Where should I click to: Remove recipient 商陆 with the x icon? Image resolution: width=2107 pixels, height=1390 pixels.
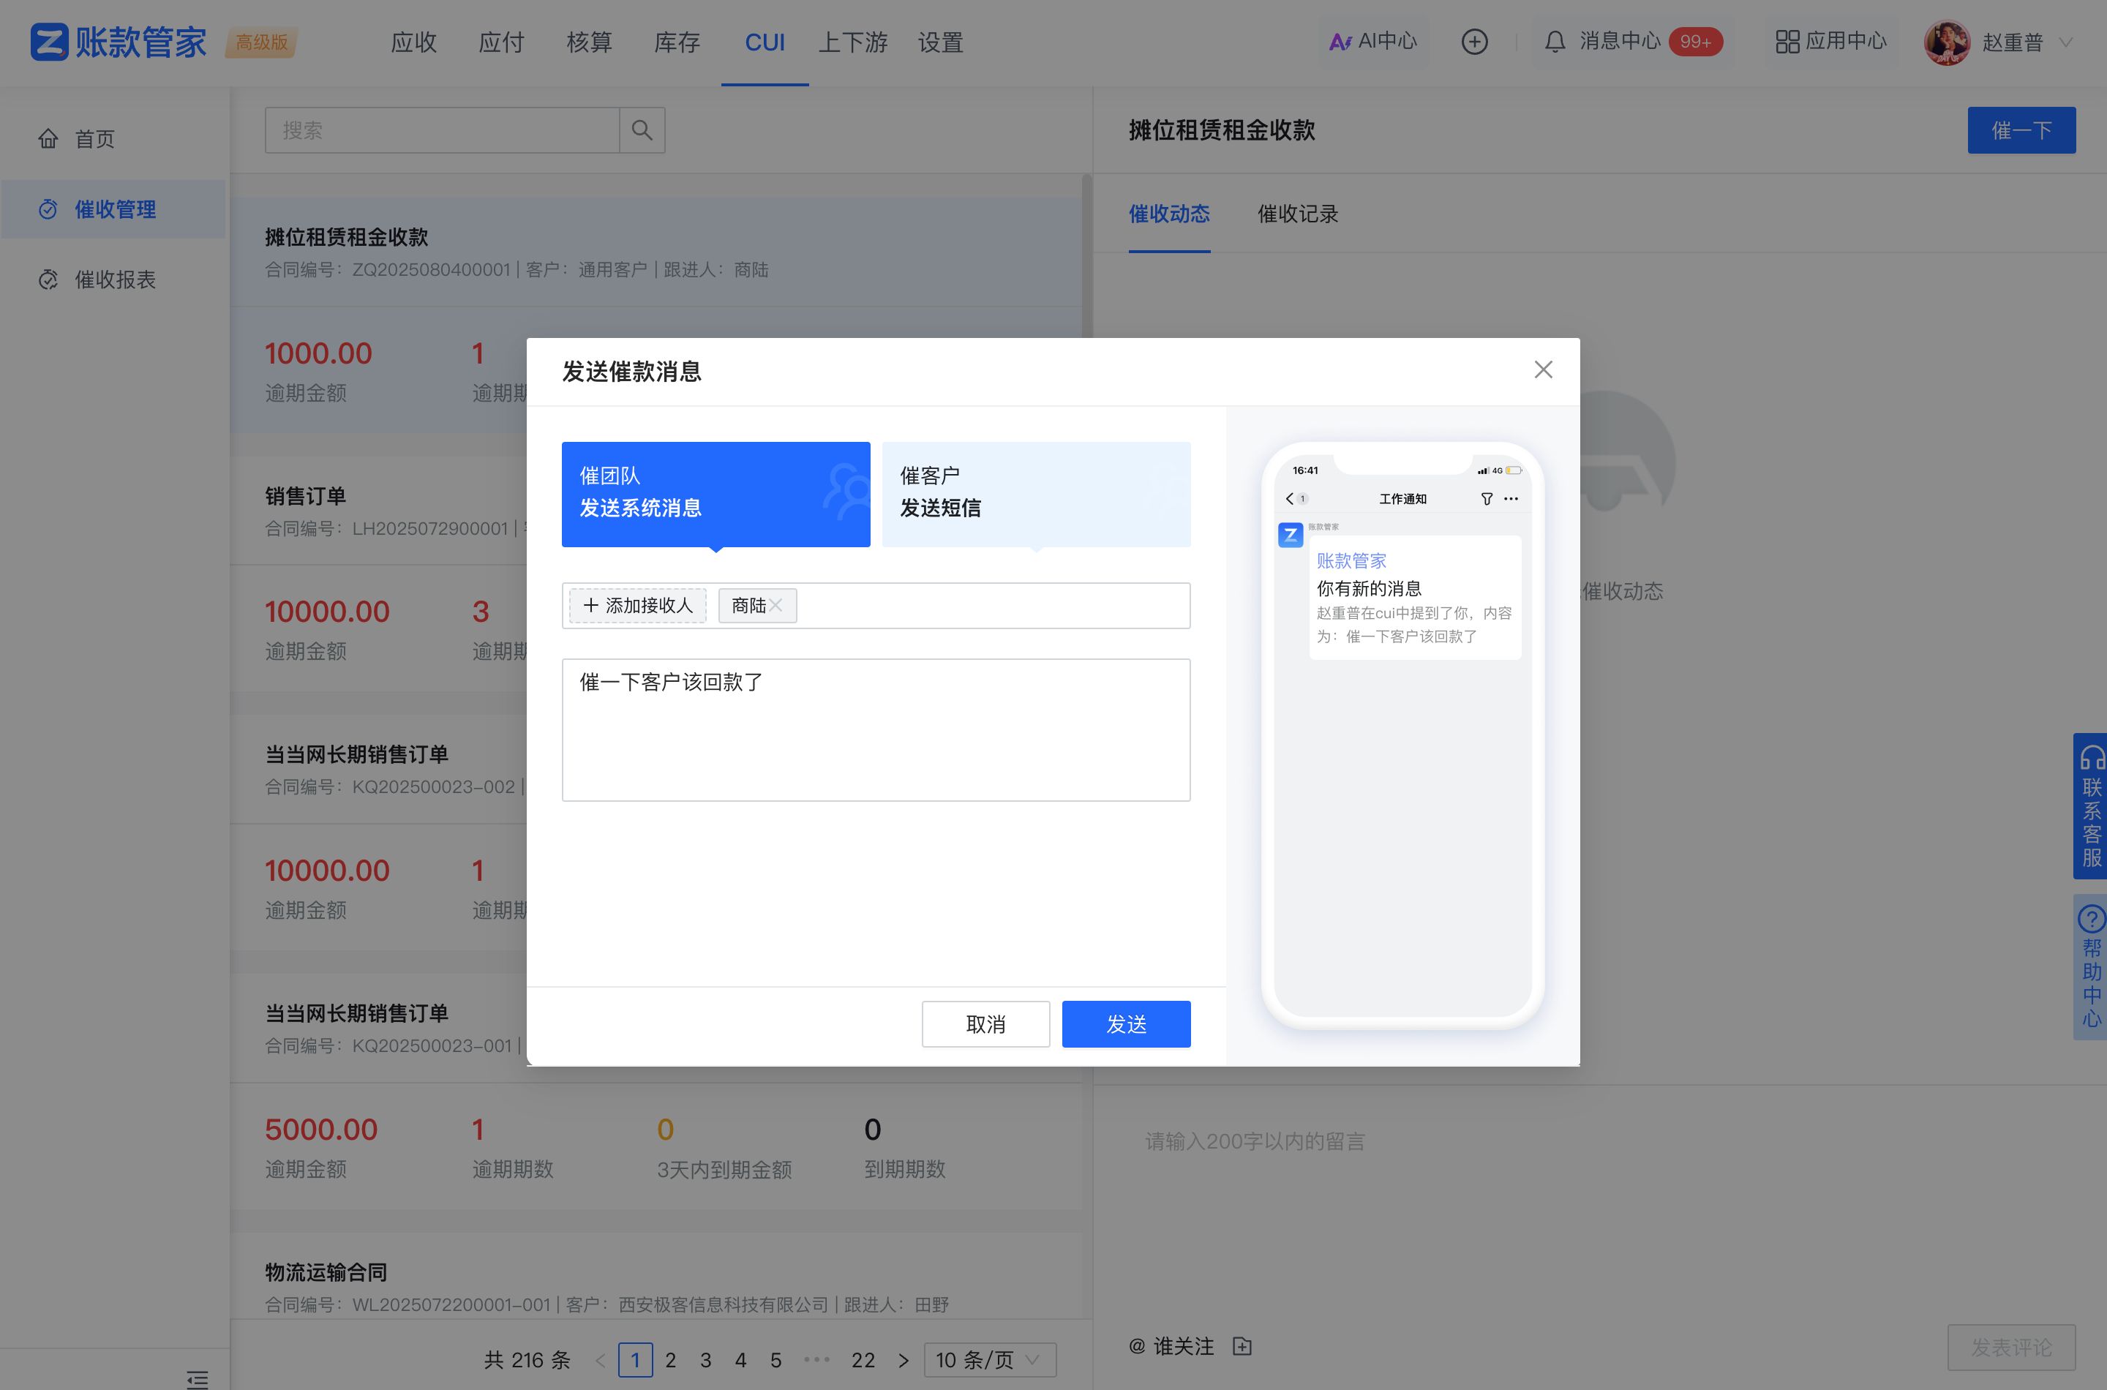(x=775, y=606)
